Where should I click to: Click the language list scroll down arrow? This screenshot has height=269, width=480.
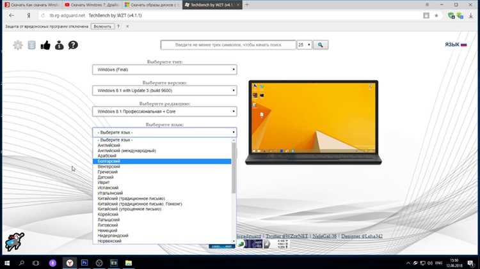pyautogui.click(x=234, y=242)
